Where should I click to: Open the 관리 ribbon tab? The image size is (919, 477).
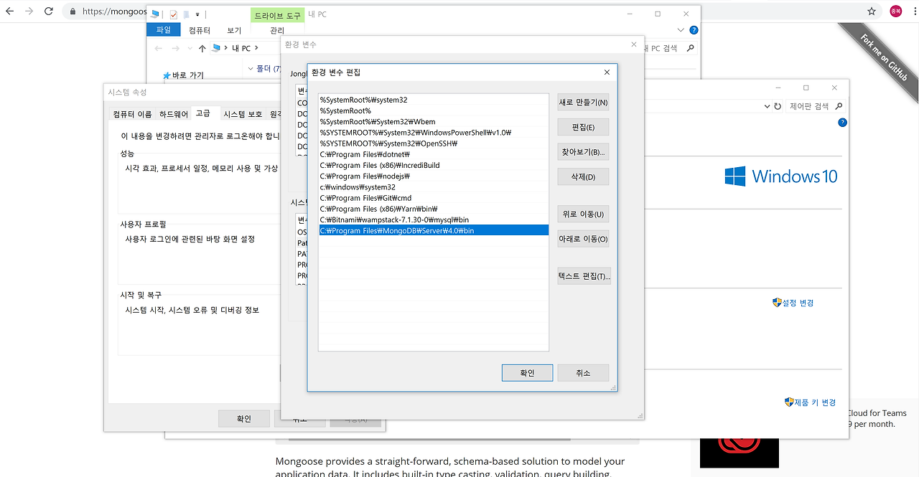pyautogui.click(x=277, y=30)
